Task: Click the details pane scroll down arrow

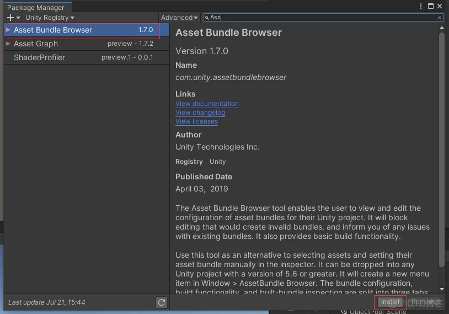Action: [442, 289]
